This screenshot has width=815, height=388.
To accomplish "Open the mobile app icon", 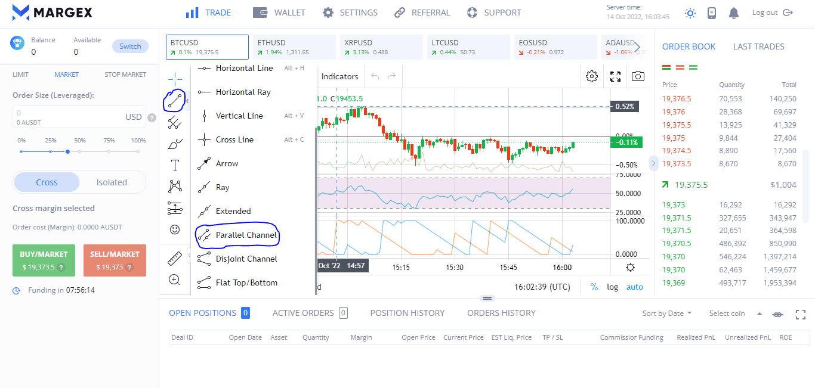I will (712, 13).
